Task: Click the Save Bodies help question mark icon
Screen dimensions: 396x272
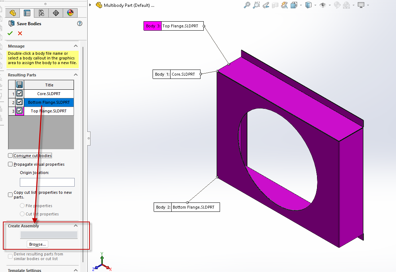Action: pos(80,24)
